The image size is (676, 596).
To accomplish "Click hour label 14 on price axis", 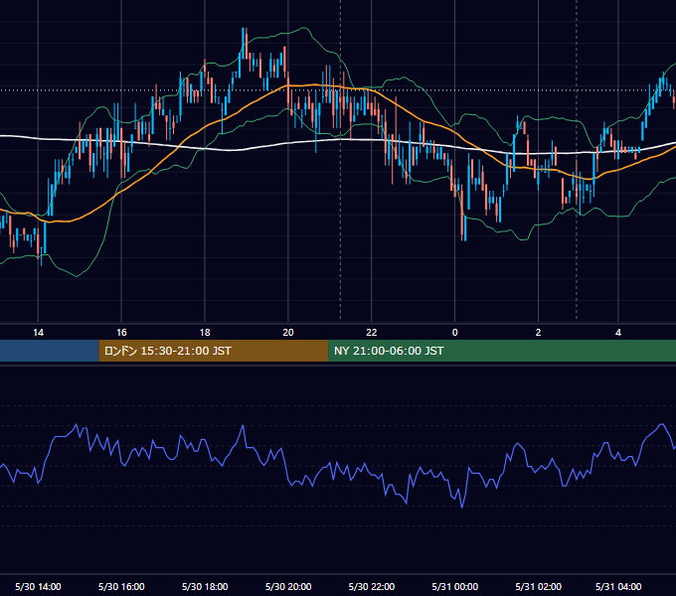I will click(38, 333).
